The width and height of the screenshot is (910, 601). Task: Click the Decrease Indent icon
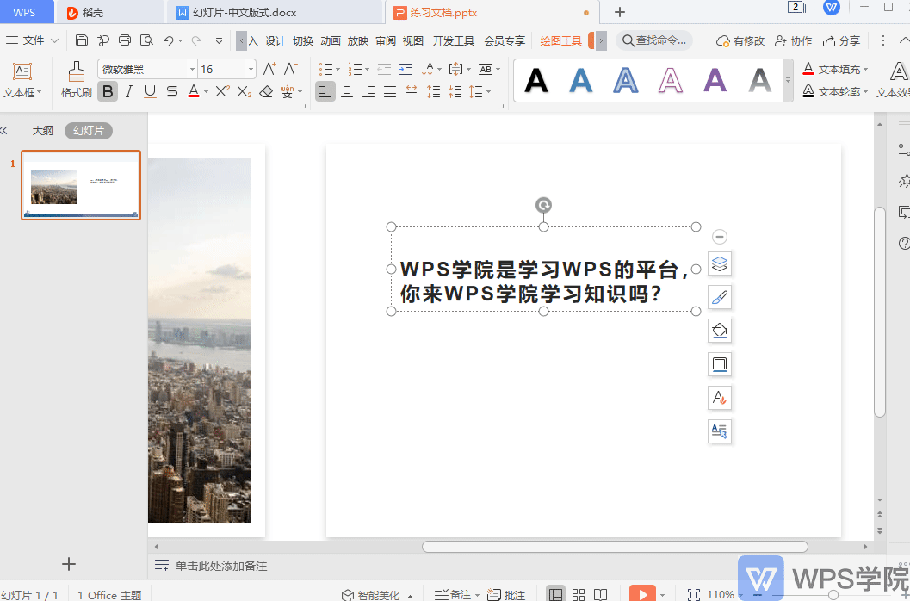tap(384, 70)
